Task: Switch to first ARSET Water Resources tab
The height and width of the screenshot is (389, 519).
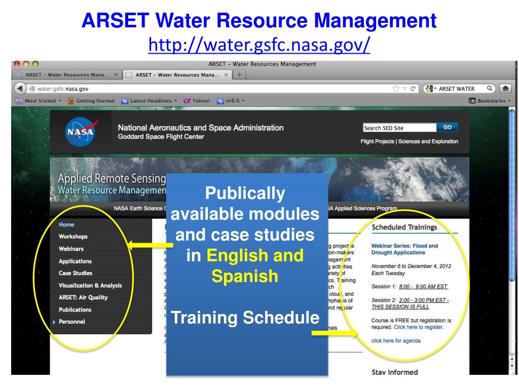Action: (67, 75)
